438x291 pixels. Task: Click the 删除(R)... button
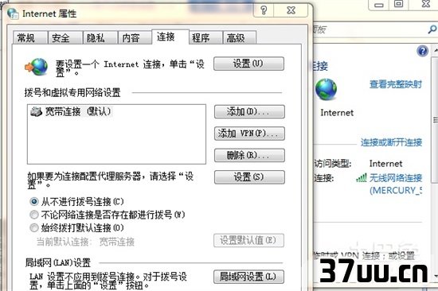point(249,155)
